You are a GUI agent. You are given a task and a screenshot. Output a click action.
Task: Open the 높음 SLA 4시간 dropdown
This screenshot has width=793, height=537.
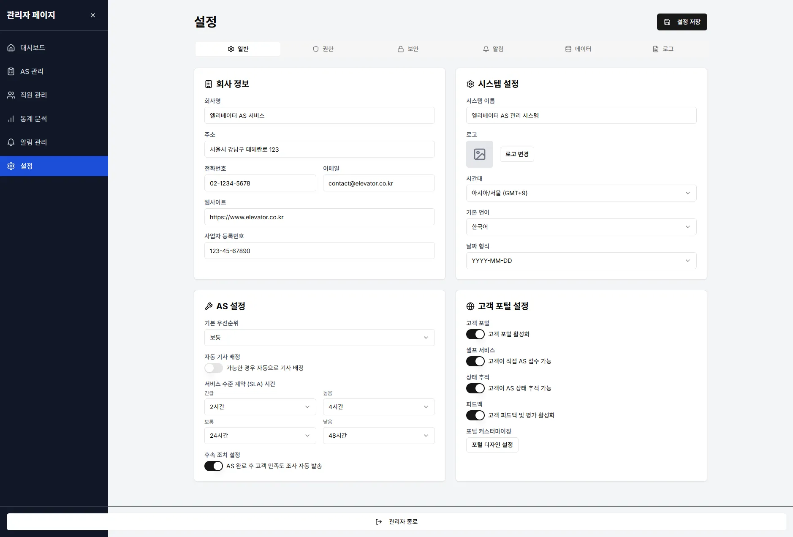379,407
